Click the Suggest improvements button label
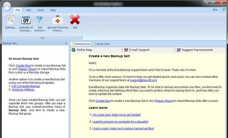This screenshot has width=228, height=138. [197, 50]
